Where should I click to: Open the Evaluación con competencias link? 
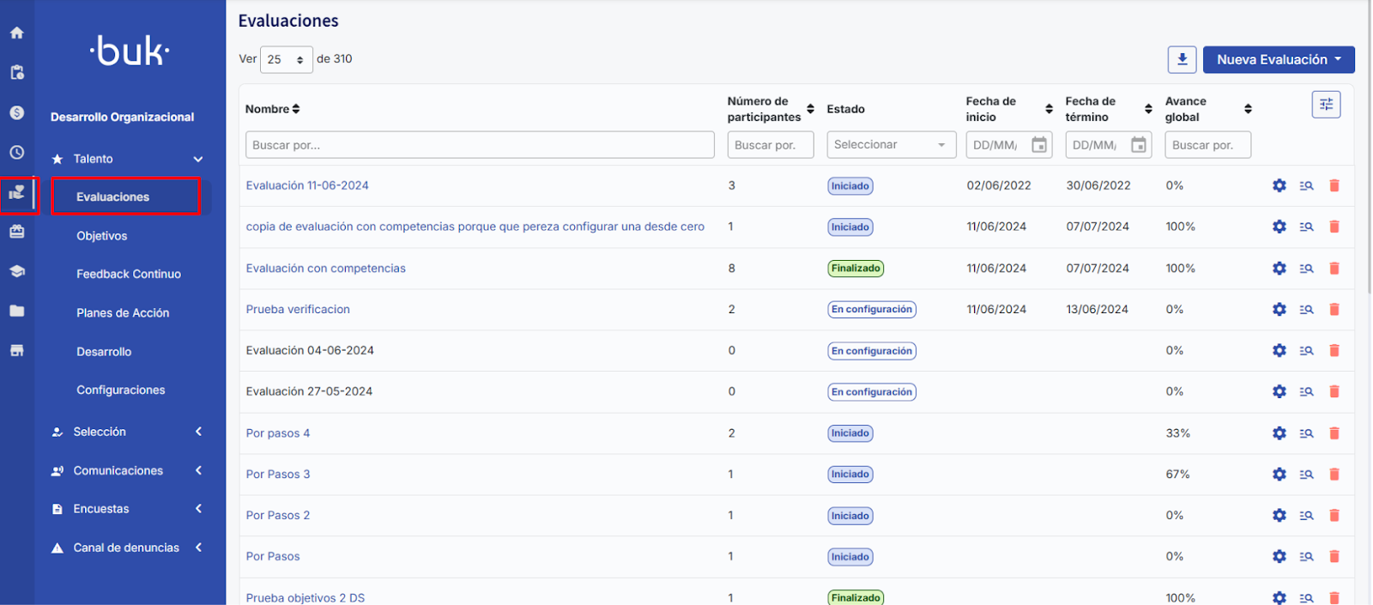click(x=325, y=269)
